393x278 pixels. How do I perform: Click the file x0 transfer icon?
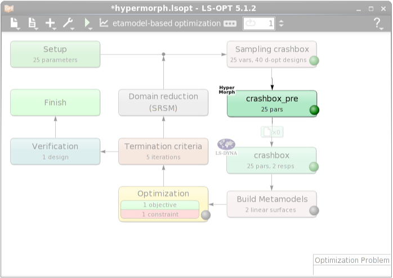coord(272,132)
